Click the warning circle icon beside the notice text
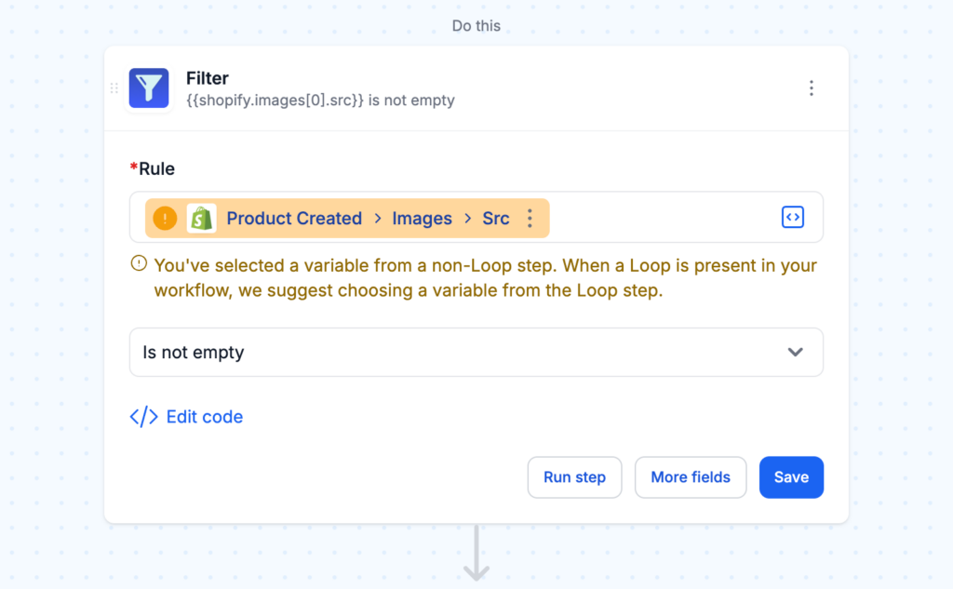This screenshot has width=953, height=589. click(138, 263)
